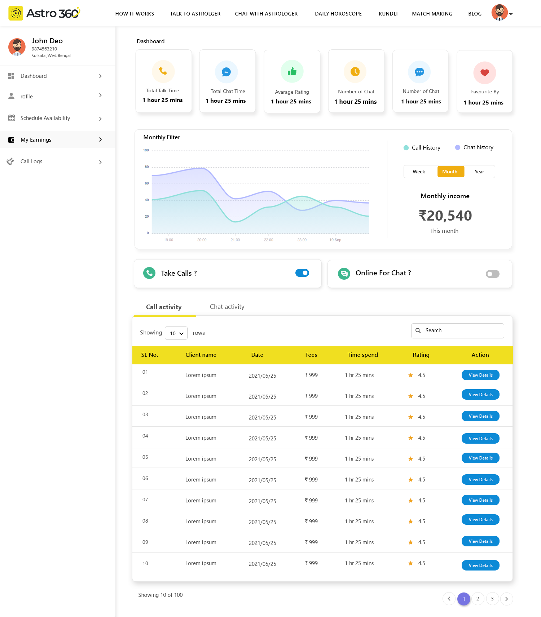Click the blue chat bubble Total Chat Time icon
This screenshot has height=617, width=541.
pos(226,72)
